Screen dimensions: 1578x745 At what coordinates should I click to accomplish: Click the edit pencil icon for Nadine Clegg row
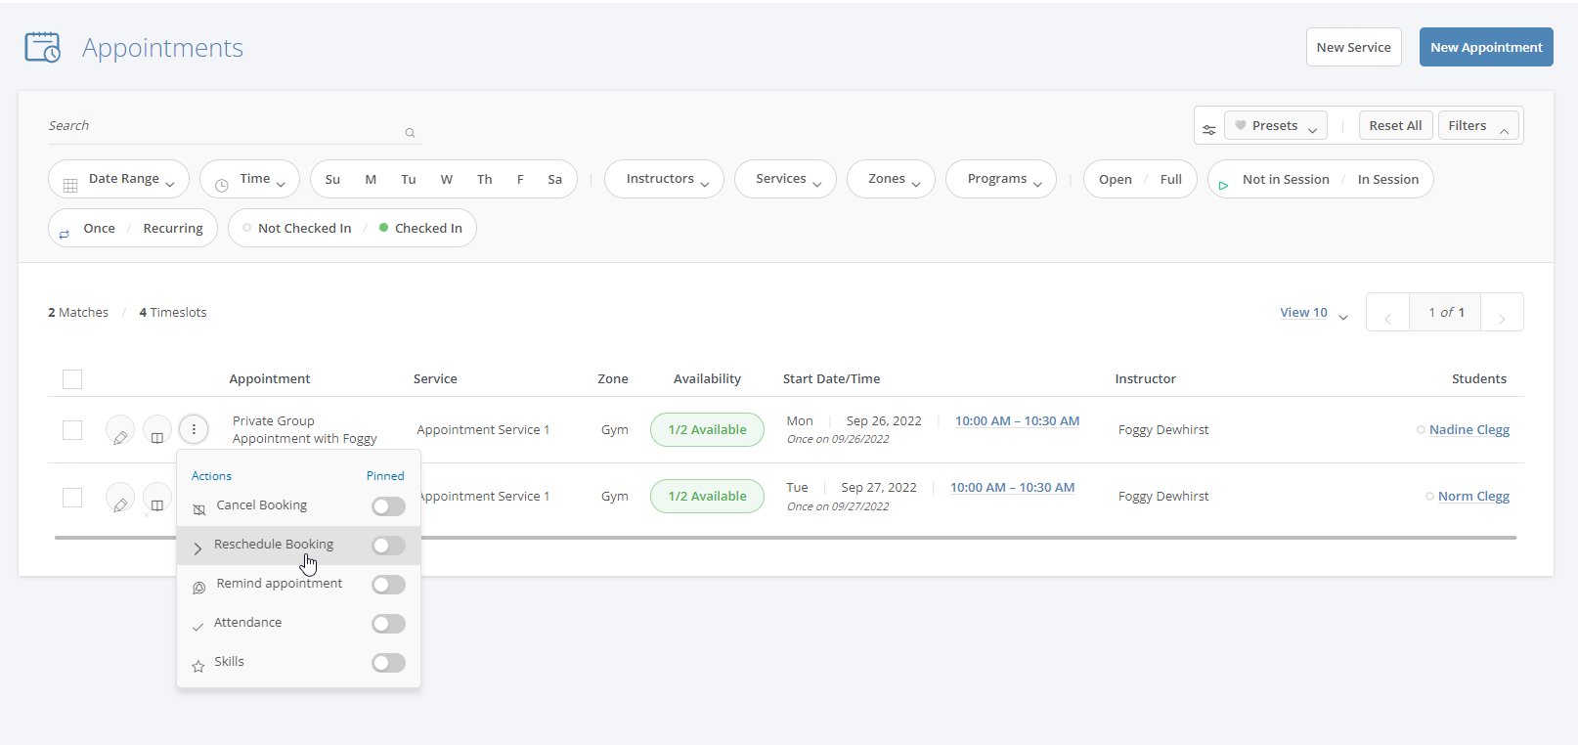(x=120, y=430)
